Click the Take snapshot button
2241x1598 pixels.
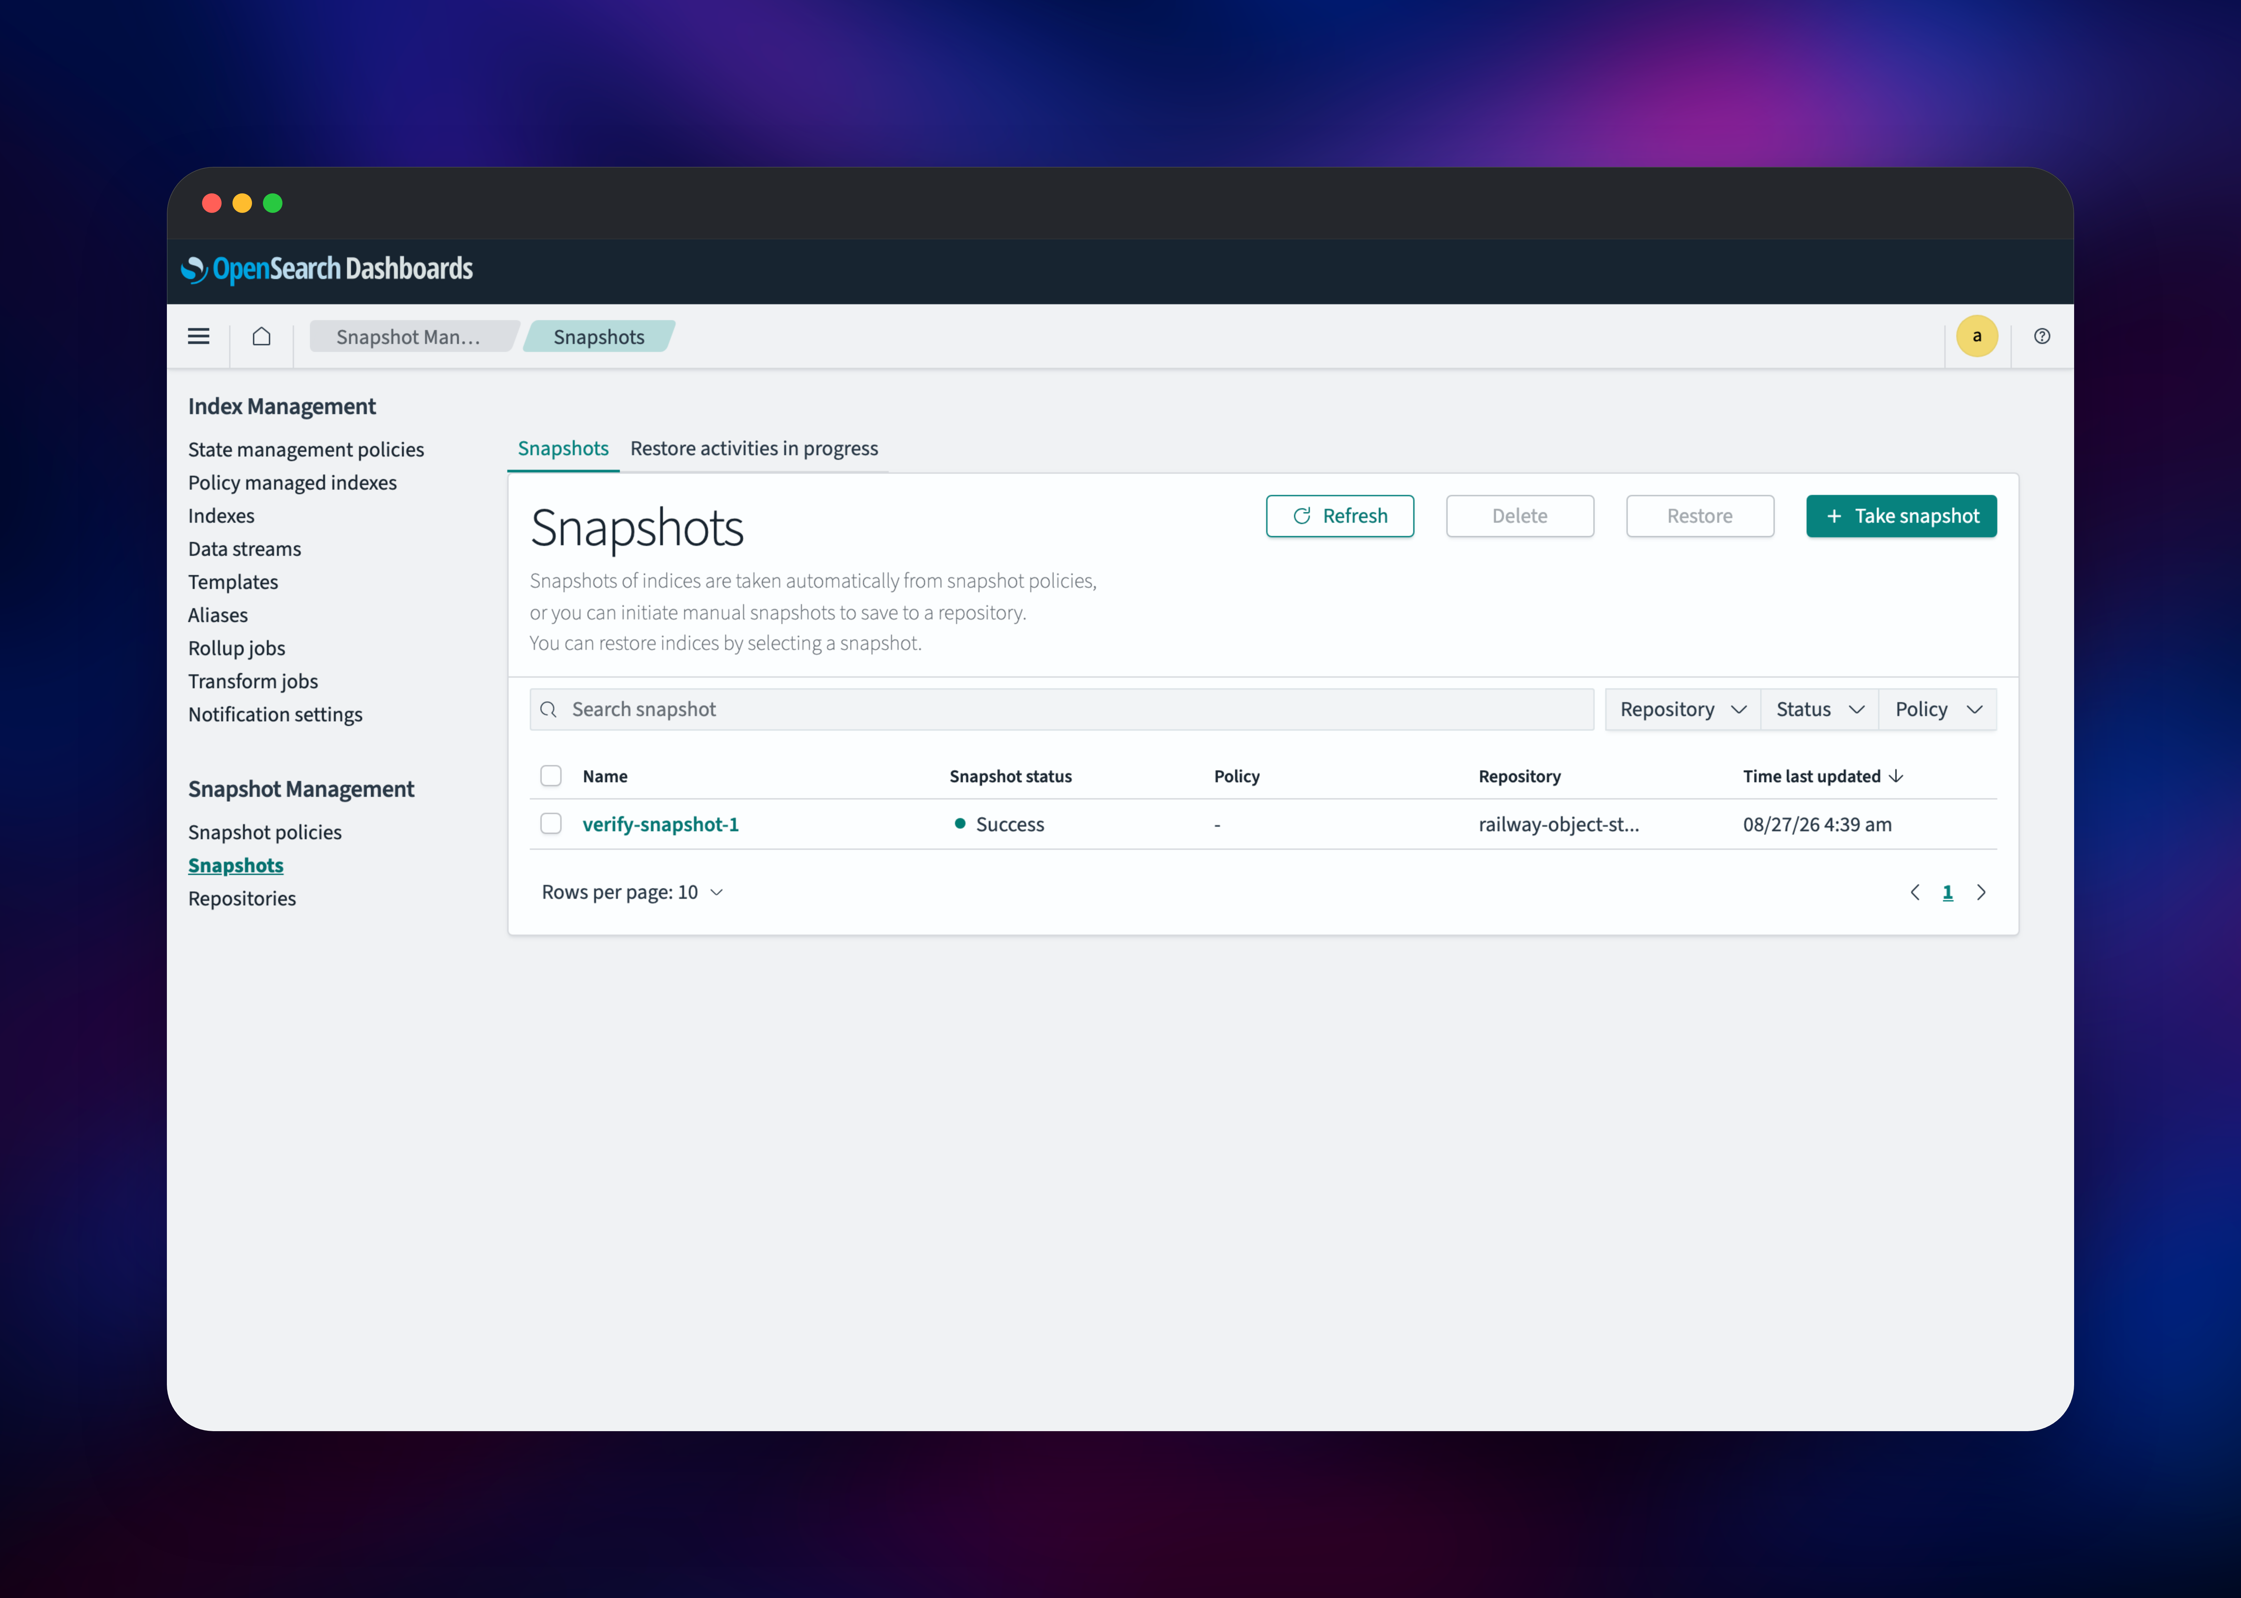coord(1902,516)
